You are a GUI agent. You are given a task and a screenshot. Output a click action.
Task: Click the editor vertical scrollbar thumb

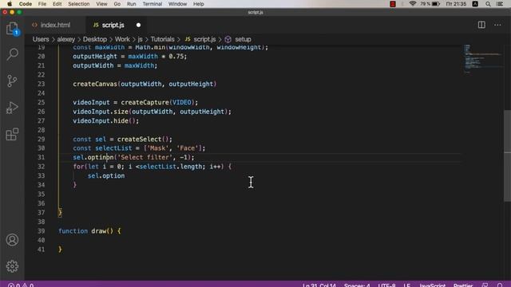click(x=508, y=155)
